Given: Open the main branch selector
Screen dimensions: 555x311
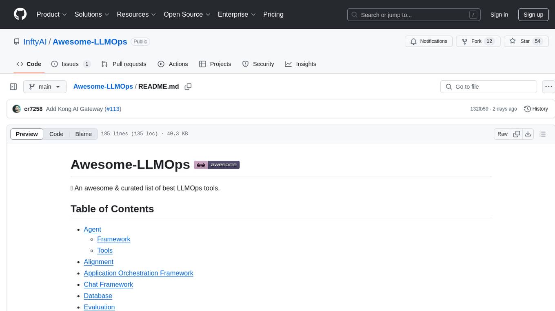Looking at the screenshot, I should coord(44,87).
